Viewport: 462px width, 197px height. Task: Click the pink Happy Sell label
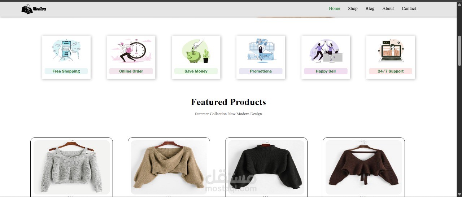click(x=326, y=71)
